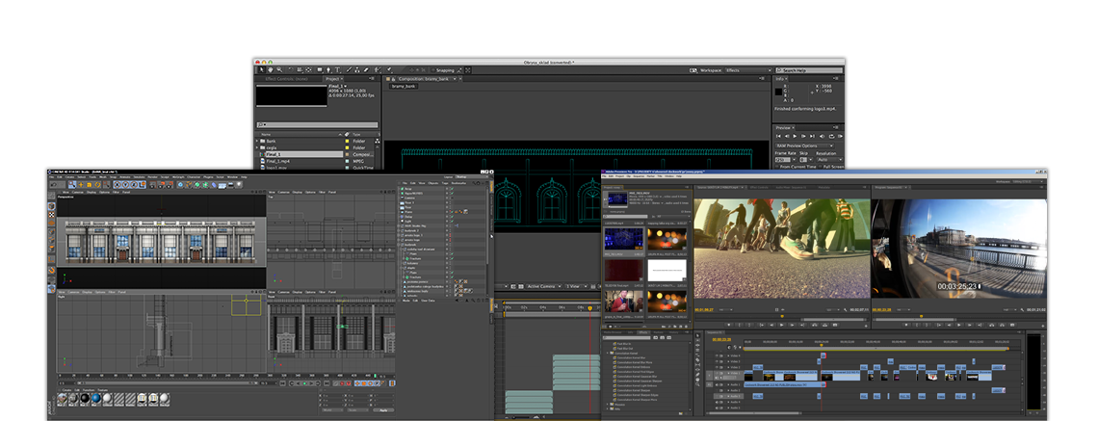Screen dimensions: 1098x421
Task: Toggle Mute Audio in After Effects Preview panel
Action: tap(823, 136)
